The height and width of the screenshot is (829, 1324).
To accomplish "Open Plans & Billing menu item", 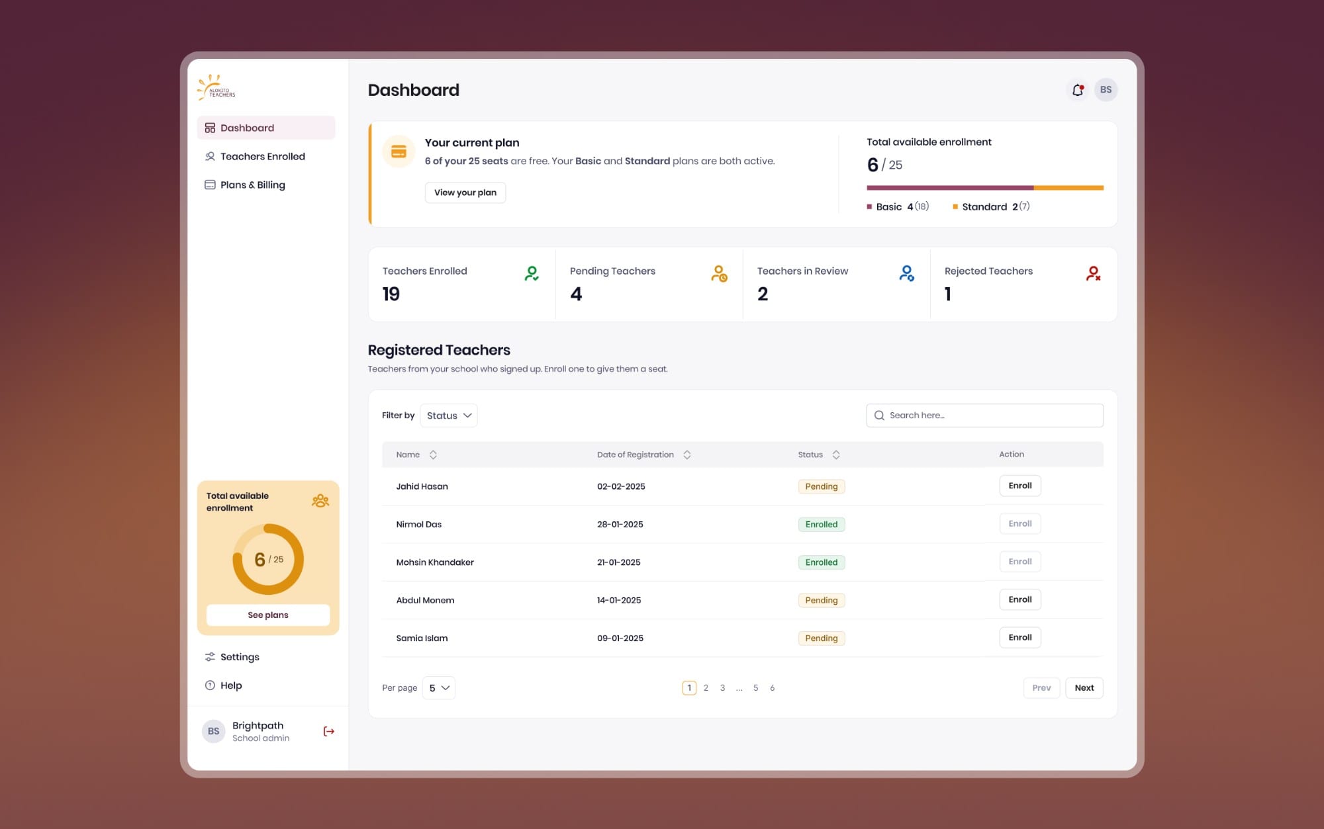I will click(266, 185).
